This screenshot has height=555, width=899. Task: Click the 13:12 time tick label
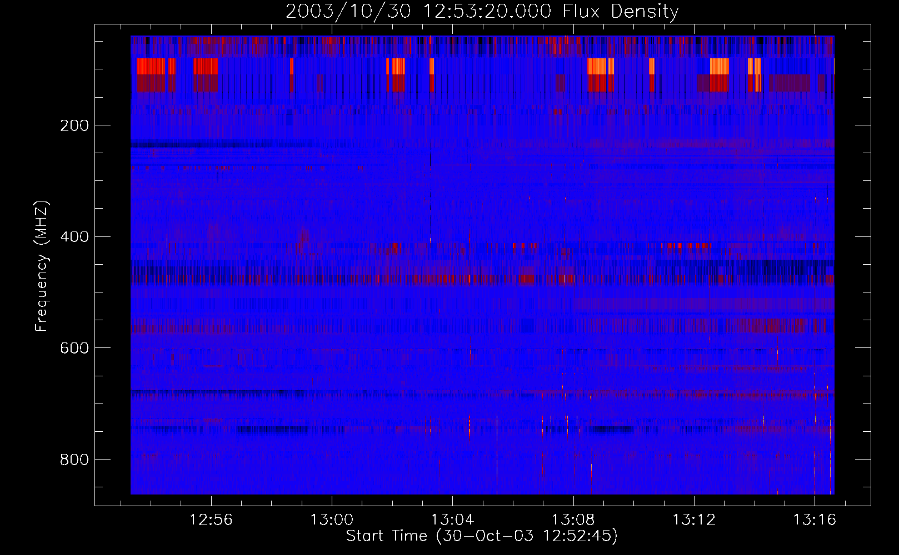point(693,520)
